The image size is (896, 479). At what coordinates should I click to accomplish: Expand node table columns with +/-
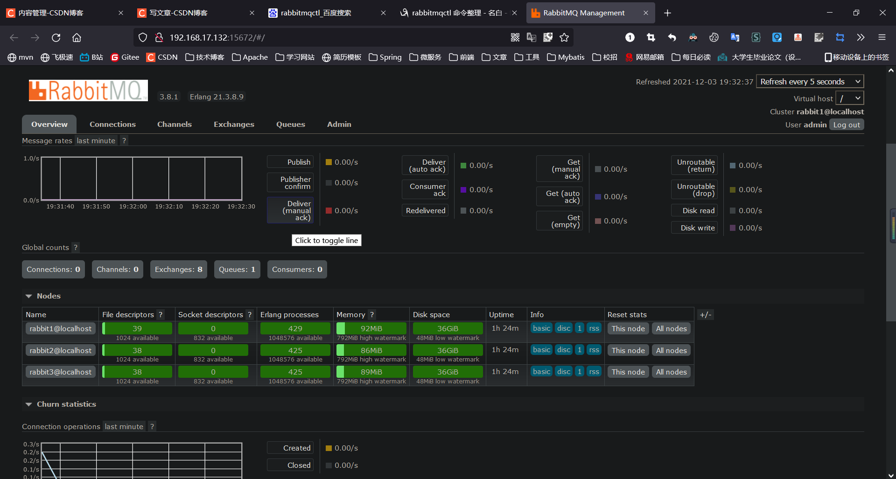point(706,314)
